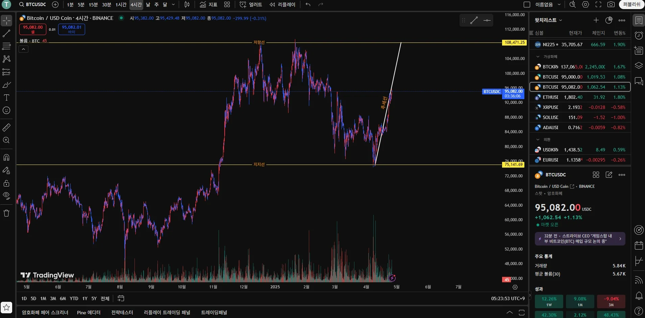Open the emoji icons tool

[x=6, y=110]
